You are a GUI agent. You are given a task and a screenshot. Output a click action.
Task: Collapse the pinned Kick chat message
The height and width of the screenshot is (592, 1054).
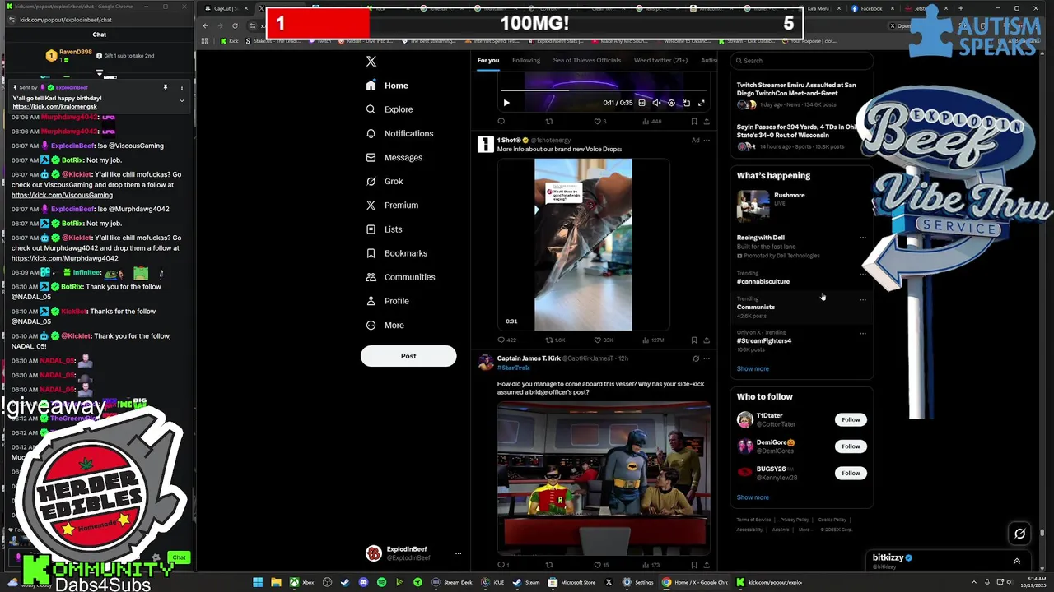coord(182,100)
